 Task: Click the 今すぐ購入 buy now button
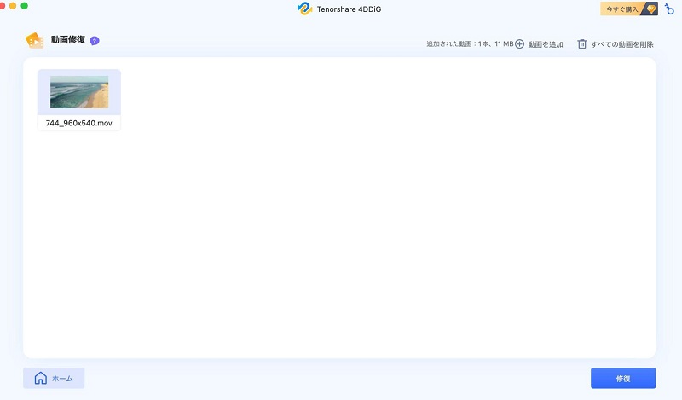629,9
